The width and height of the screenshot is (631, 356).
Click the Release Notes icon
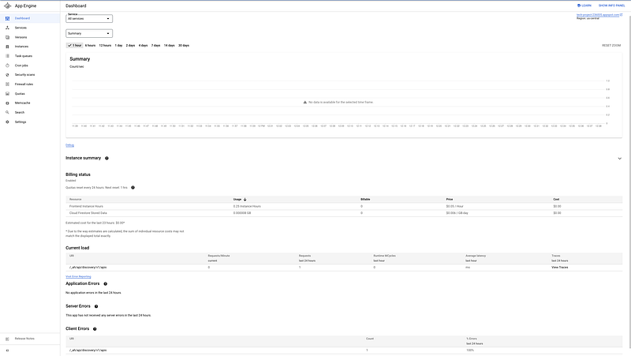point(7,339)
